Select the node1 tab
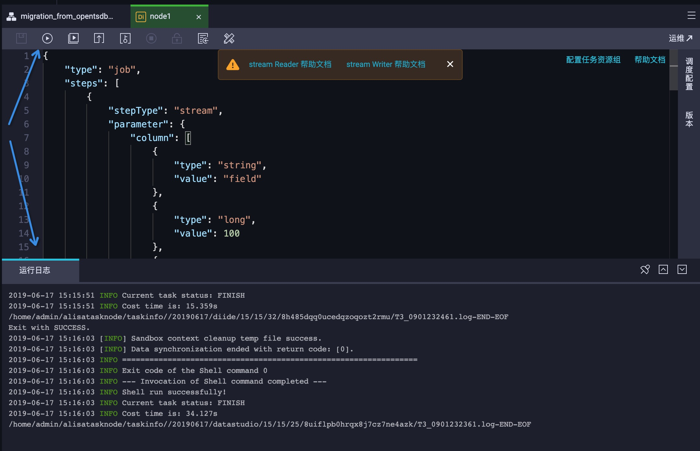The height and width of the screenshot is (451, 700). [169, 16]
